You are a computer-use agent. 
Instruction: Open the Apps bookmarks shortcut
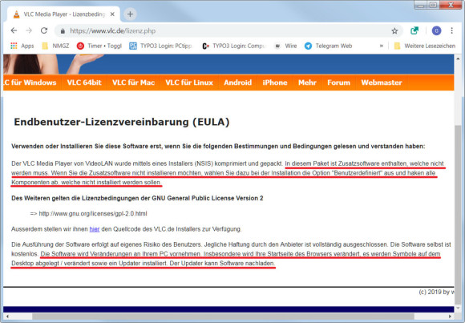tap(22, 46)
